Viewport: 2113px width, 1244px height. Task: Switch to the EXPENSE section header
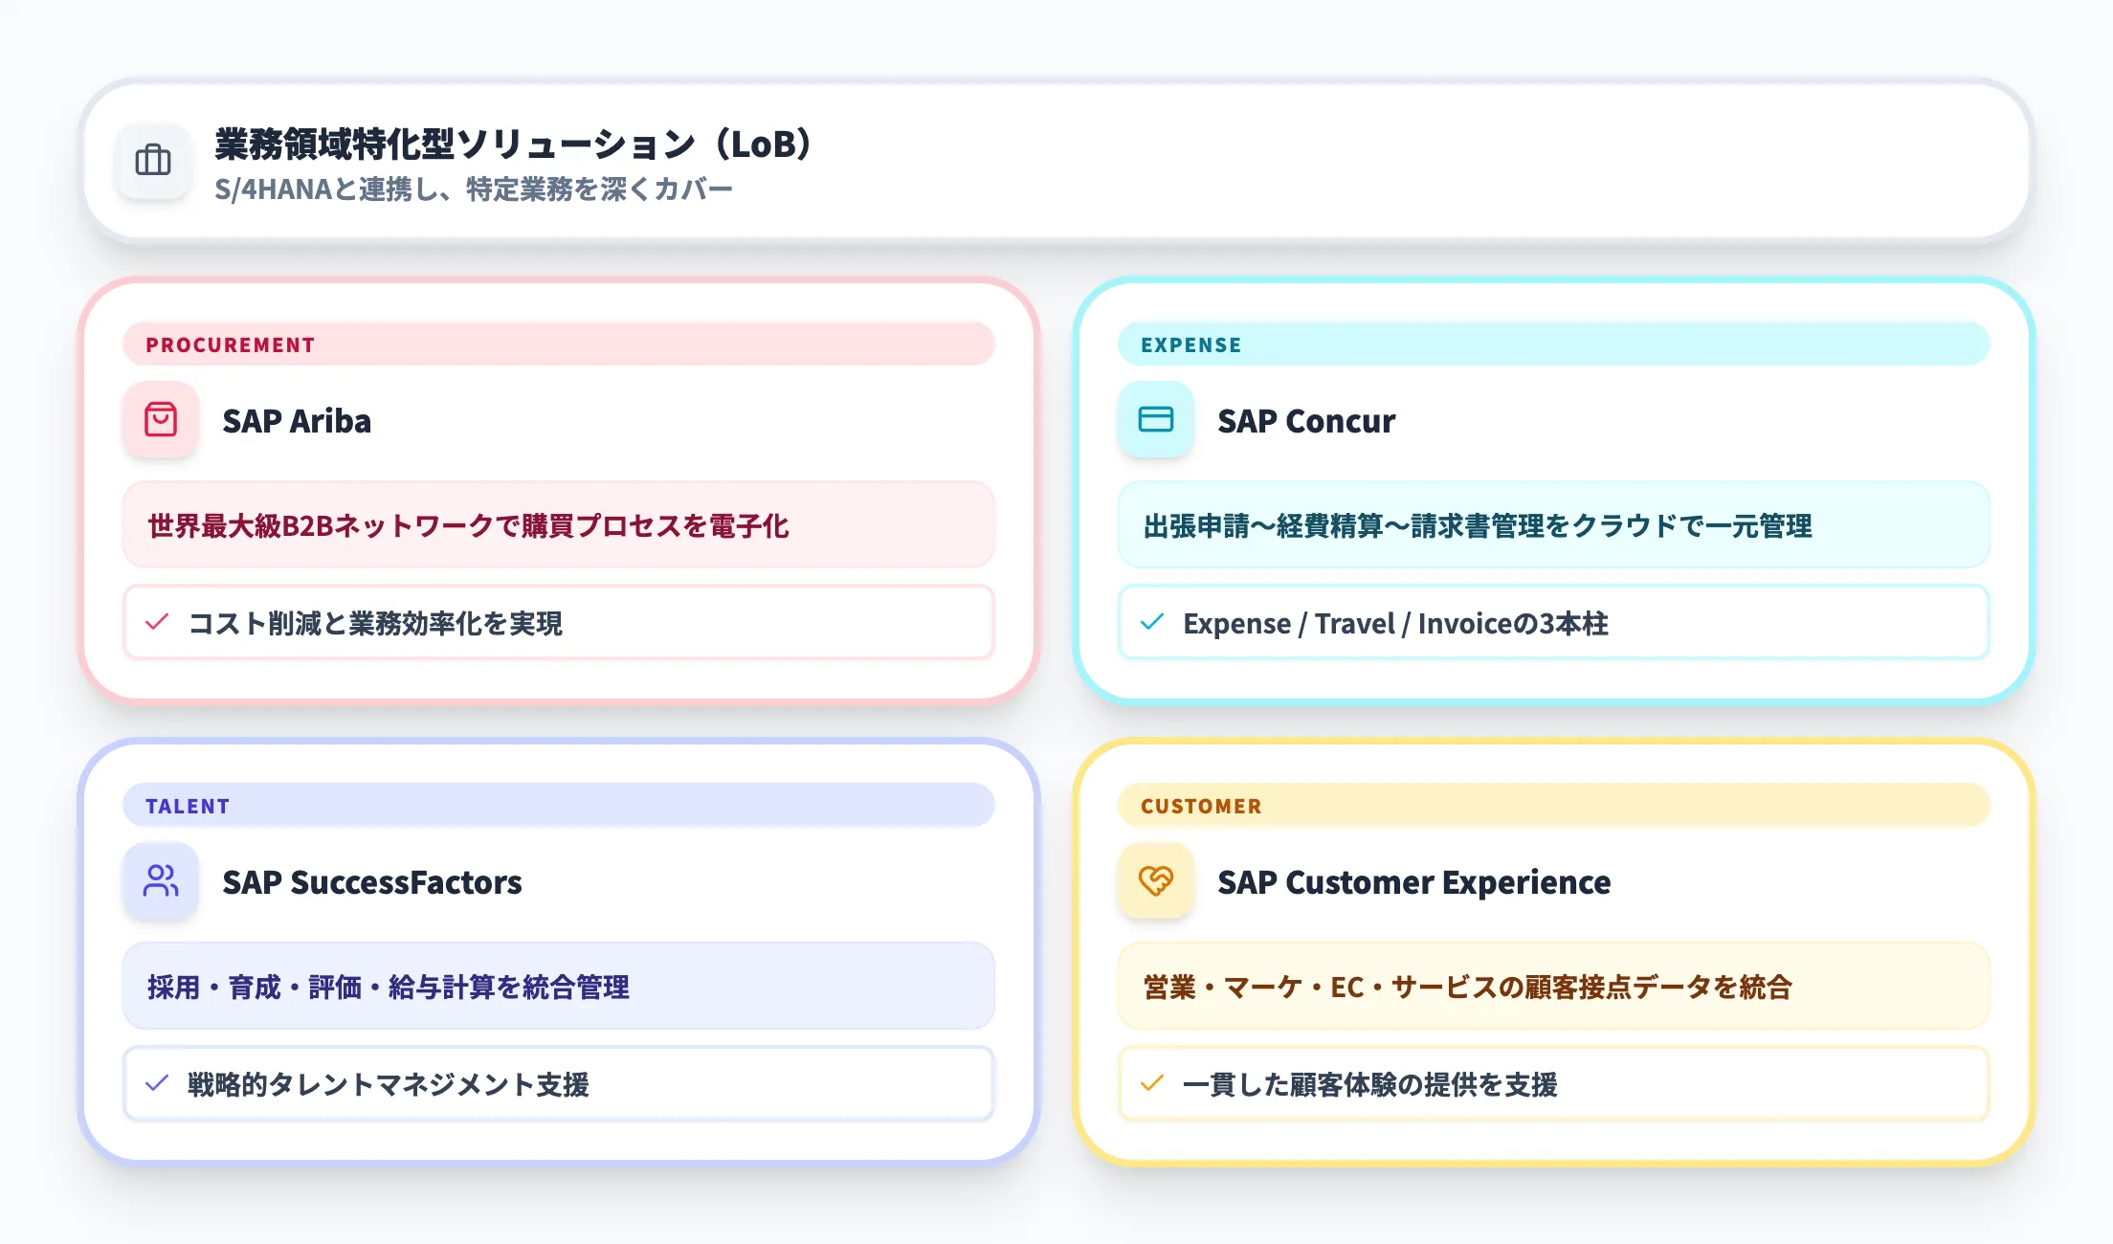coord(1189,345)
